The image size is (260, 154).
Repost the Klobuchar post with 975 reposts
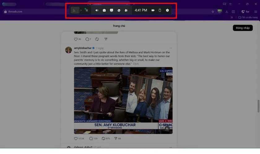click(106, 139)
